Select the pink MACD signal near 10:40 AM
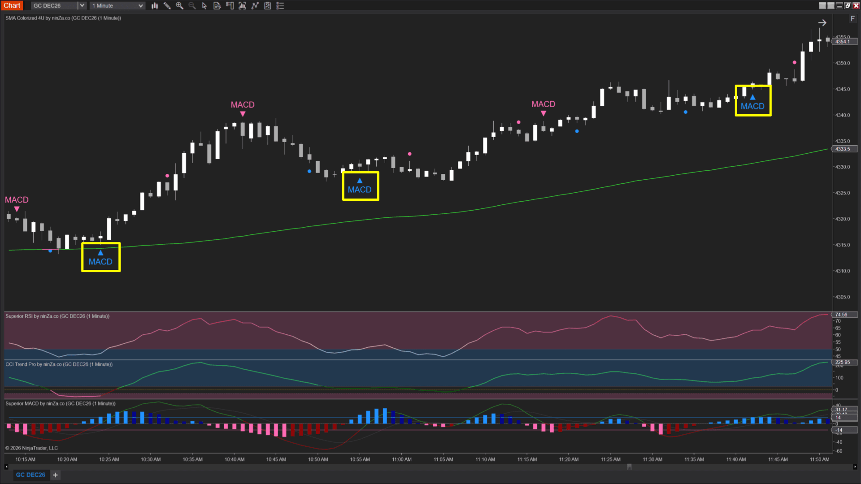 [x=243, y=108]
